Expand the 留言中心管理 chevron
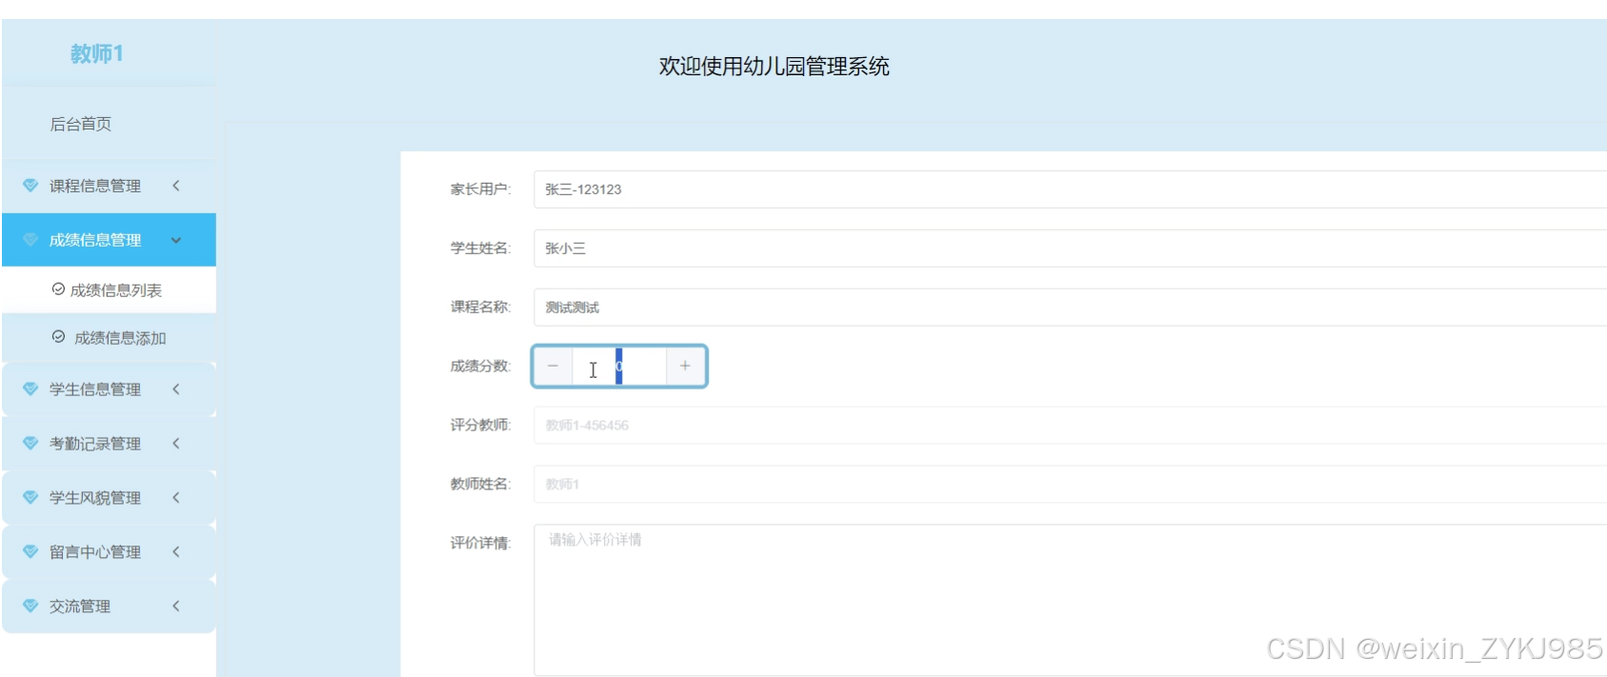This screenshot has width=1607, height=677. [x=176, y=552]
